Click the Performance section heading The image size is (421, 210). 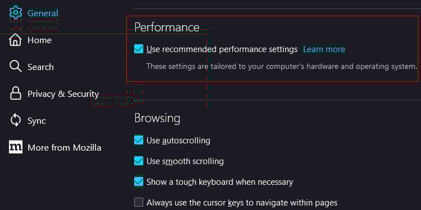(x=167, y=27)
